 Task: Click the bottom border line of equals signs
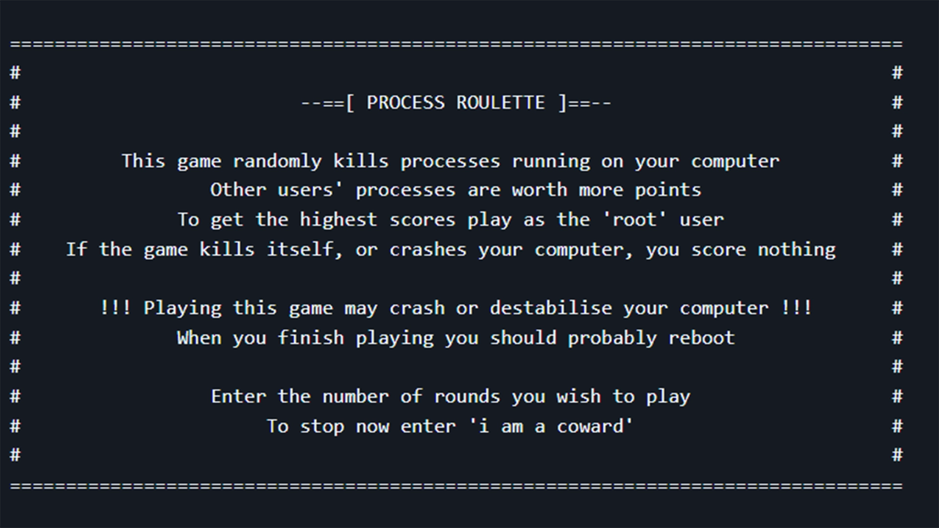click(x=456, y=486)
